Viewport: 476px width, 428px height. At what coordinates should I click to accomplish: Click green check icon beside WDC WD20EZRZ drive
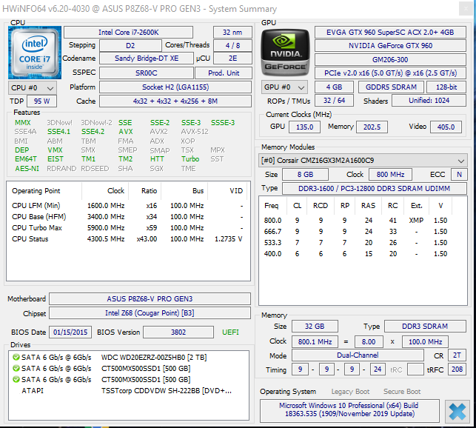[16, 357]
